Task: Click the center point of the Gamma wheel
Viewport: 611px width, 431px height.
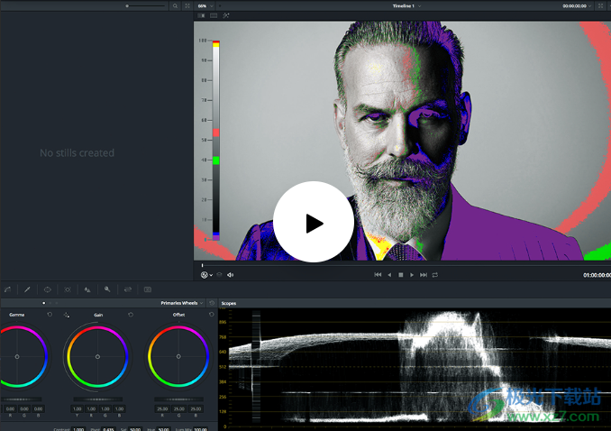Action: point(17,356)
